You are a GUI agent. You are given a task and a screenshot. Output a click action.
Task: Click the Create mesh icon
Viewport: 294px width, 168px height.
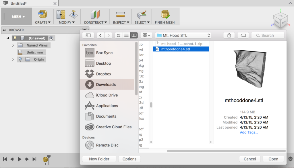click(42, 14)
